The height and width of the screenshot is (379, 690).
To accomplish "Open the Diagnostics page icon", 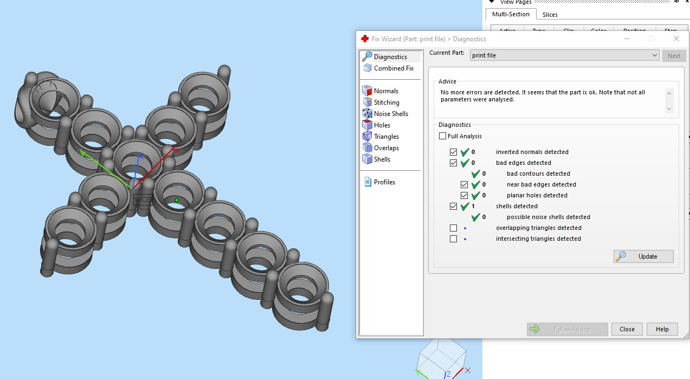I will pyautogui.click(x=367, y=56).
